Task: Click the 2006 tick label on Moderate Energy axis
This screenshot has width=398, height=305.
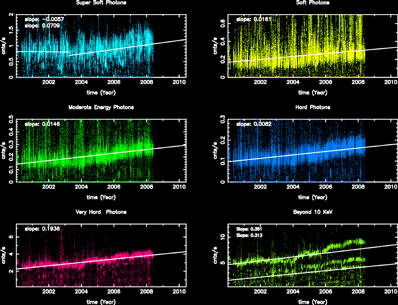Action: [x=114, y=188]
